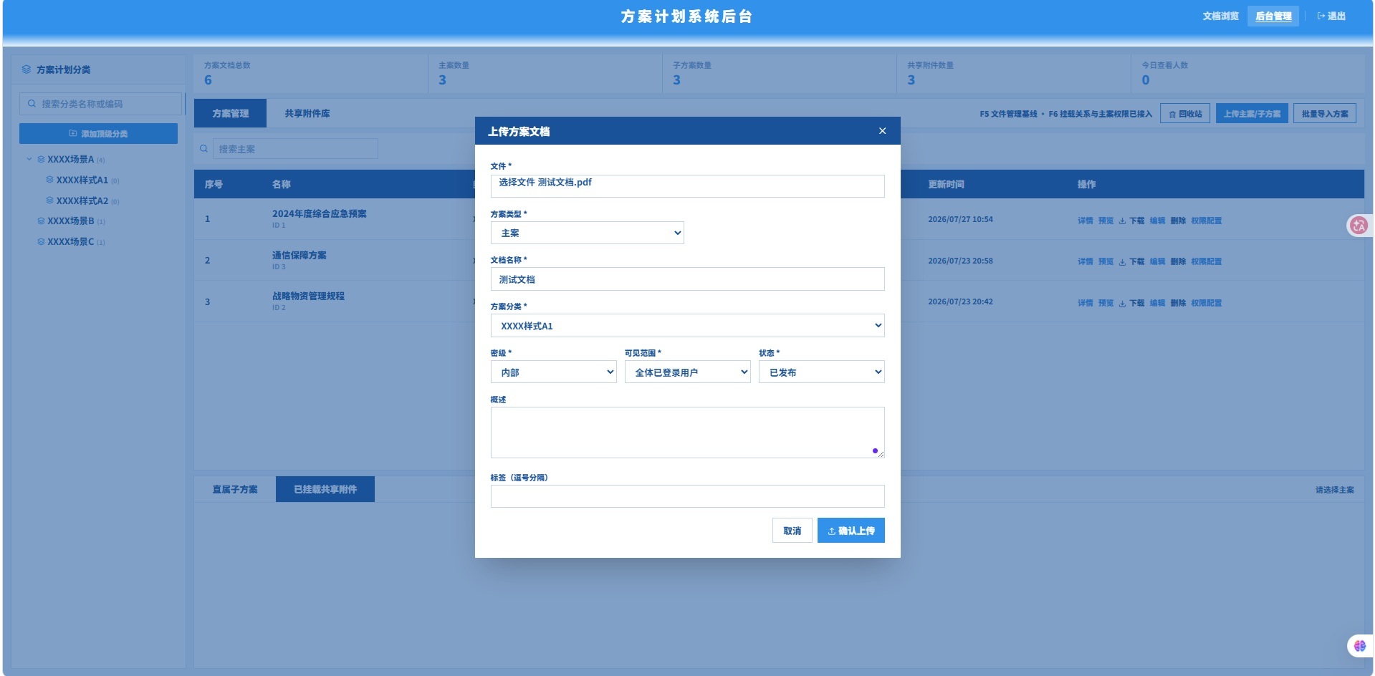The width and height of the screenshot is (1375, 676).
Task: Click 详情 for 战略物资管理规程
Action: pyautogui.click(x=1085, y=303)
